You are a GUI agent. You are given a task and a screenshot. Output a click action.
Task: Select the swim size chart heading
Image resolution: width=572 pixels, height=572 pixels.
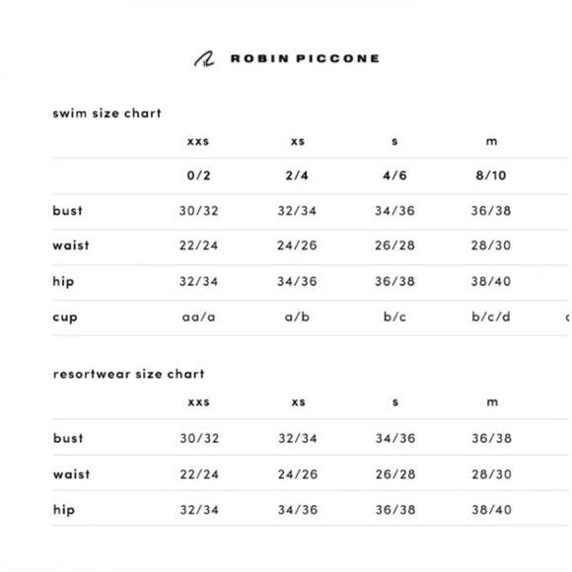point(107,113)
